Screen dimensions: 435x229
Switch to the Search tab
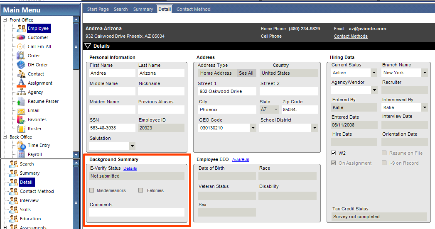coord(120,9)
